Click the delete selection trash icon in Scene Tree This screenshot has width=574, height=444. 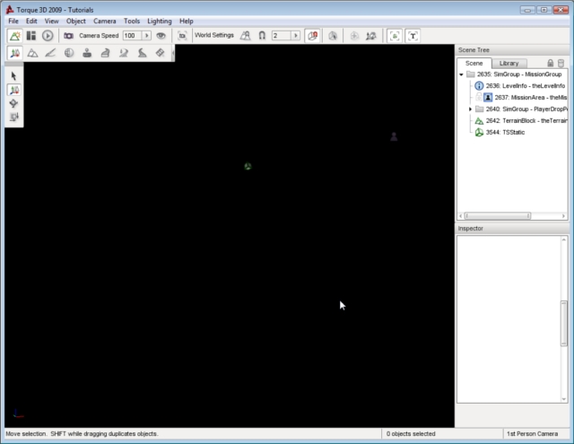[x=561, y=64]
